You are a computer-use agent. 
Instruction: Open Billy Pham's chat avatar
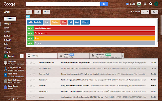[6, 63]
